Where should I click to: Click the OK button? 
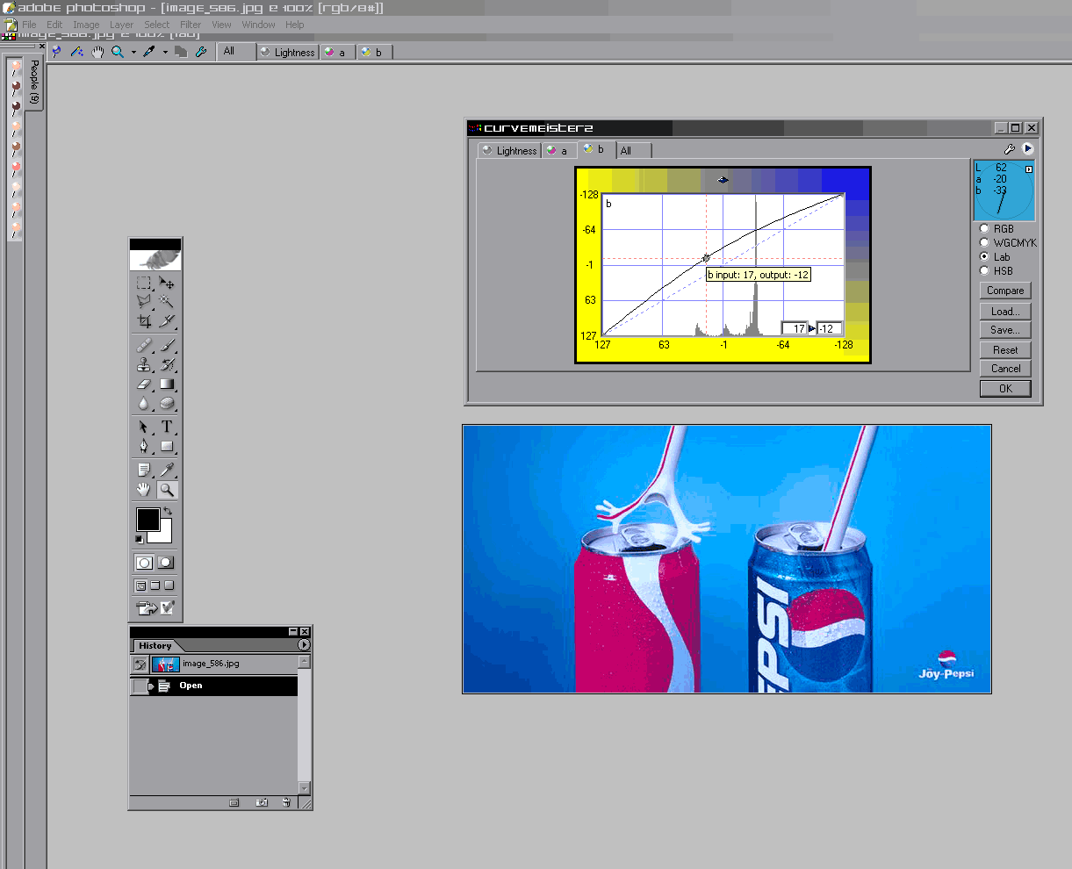coord(1005,389)
